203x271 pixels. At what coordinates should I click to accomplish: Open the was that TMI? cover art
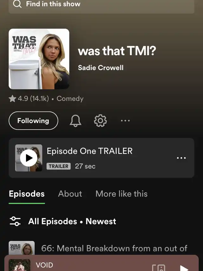click(39, 59)
